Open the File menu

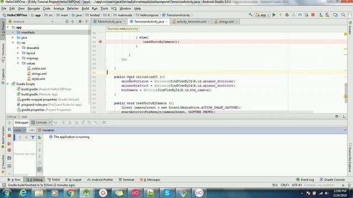tap(4, 9)
